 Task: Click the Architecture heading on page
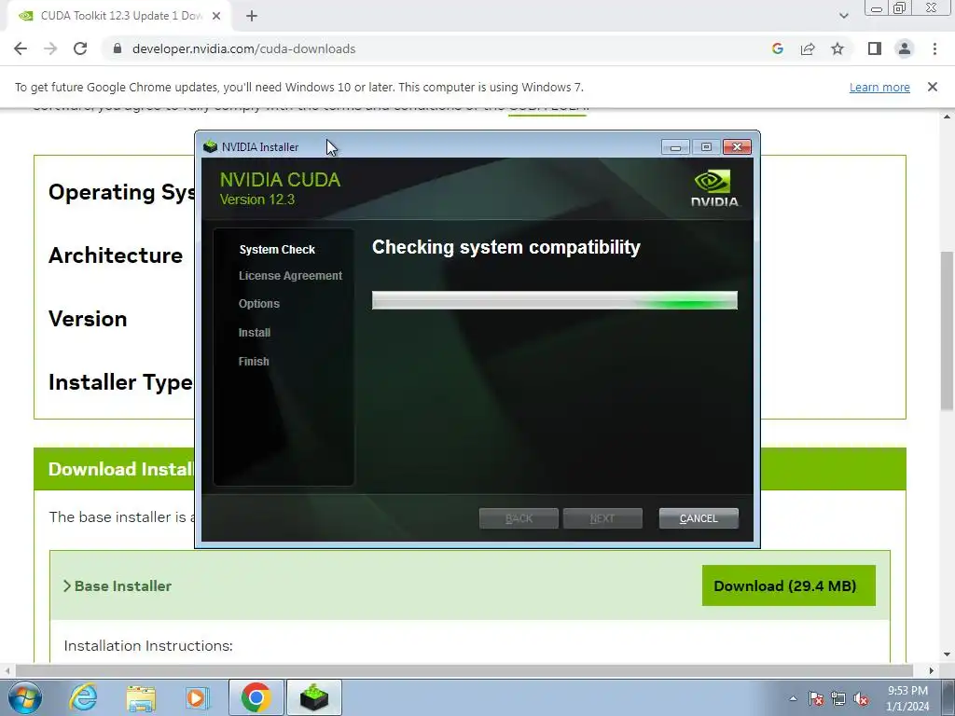click(116, 255)
